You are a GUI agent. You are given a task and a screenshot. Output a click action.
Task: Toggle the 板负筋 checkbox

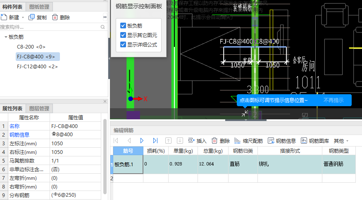tap(123, 26)
